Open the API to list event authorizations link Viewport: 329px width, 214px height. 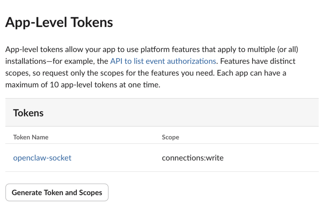point(163,61)
